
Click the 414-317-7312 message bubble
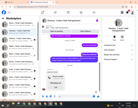(x=52, y=72)
